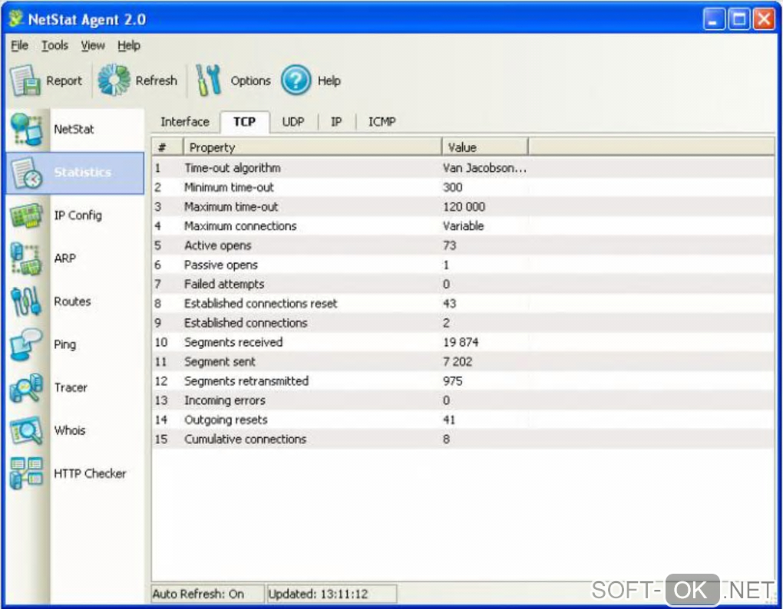
Task: Click the Refresh toolbar label
Action: click(157, 81)
